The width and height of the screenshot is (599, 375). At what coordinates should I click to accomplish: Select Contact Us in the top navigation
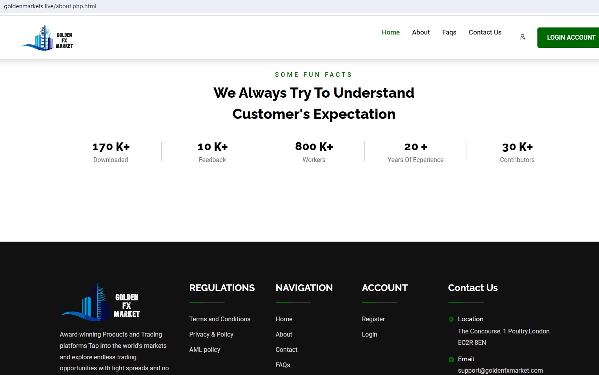485,32
